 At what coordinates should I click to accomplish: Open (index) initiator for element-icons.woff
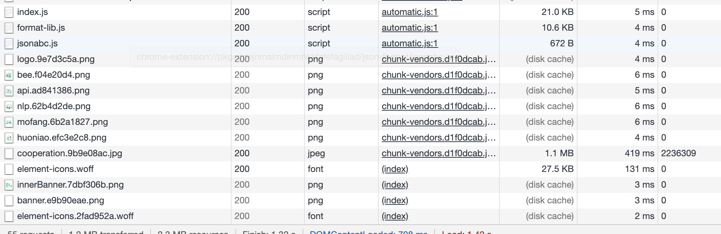(x=395, y=169)
